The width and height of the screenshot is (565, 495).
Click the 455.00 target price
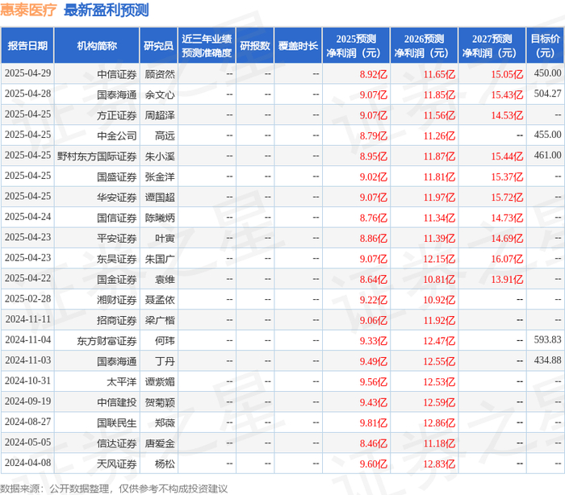[548, 135]
